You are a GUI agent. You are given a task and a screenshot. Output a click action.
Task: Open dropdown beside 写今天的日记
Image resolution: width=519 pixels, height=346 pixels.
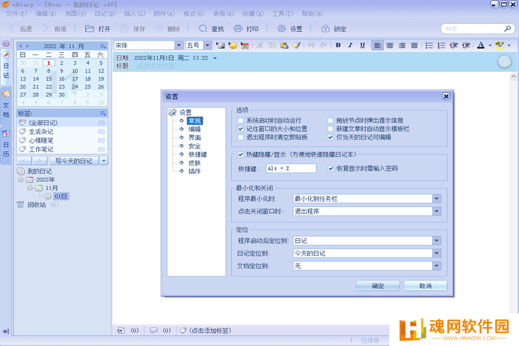pyautogui.click(x=104, y=160)
